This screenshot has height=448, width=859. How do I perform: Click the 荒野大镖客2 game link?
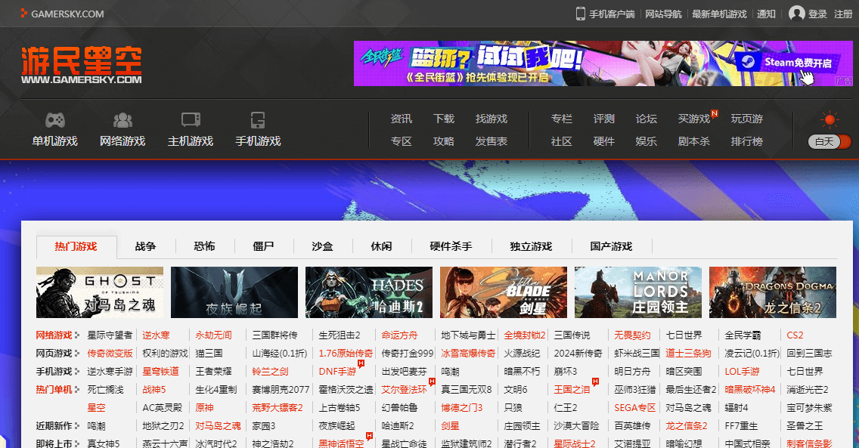[278, 407]
